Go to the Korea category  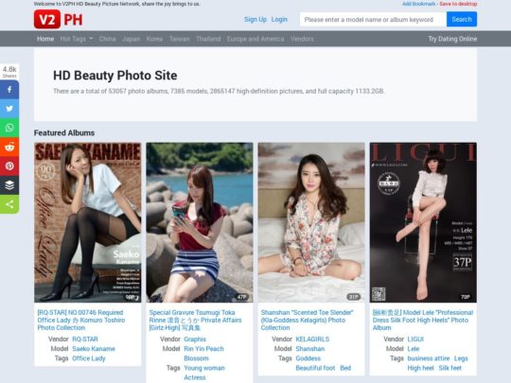coord(154,39)
